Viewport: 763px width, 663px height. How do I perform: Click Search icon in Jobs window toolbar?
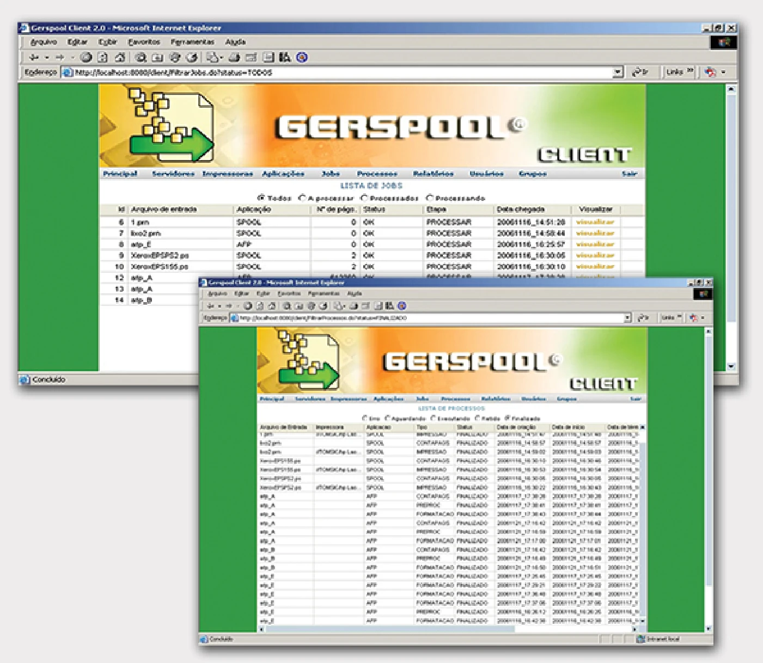click(141, 57)
